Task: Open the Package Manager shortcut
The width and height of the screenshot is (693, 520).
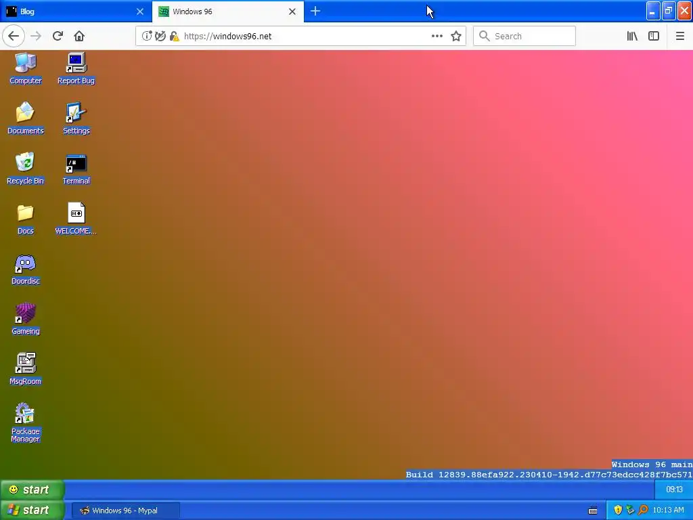Action: click(25, 422)
